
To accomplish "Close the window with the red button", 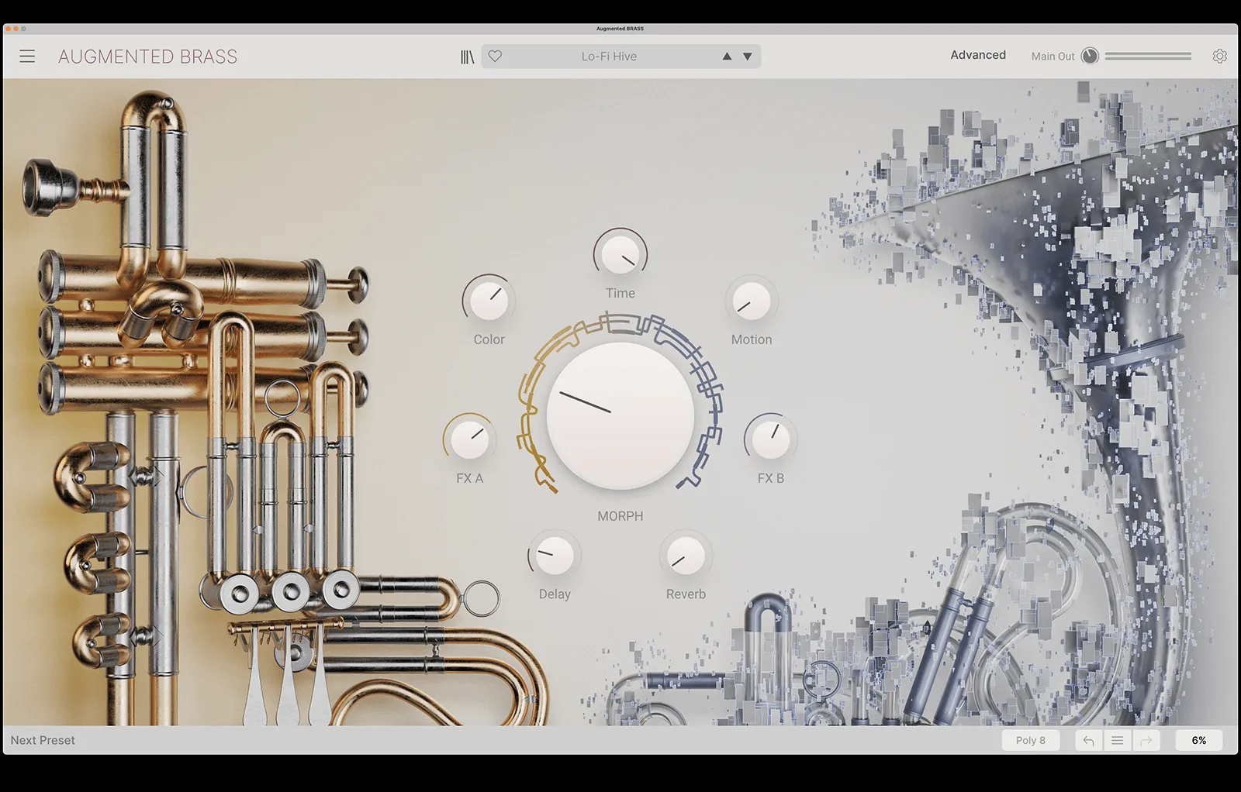I will pyautogui.click(x=8, y=29).
